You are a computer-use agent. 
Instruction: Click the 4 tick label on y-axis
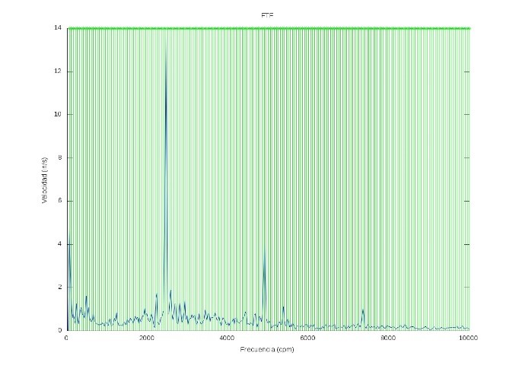(60, 244)
